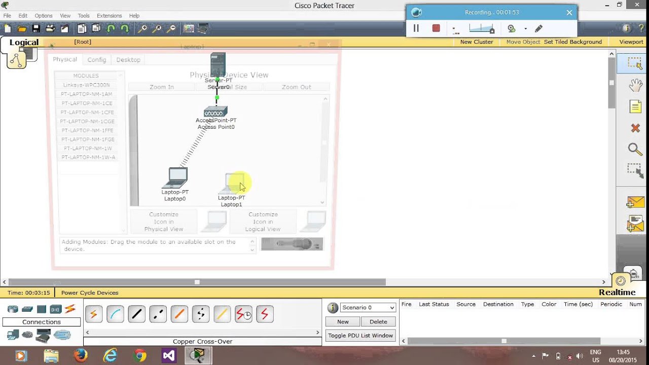Viewport: 649px width, 365px height.
Task: Select the Phone dotted cable
Action: pos(201,314)
